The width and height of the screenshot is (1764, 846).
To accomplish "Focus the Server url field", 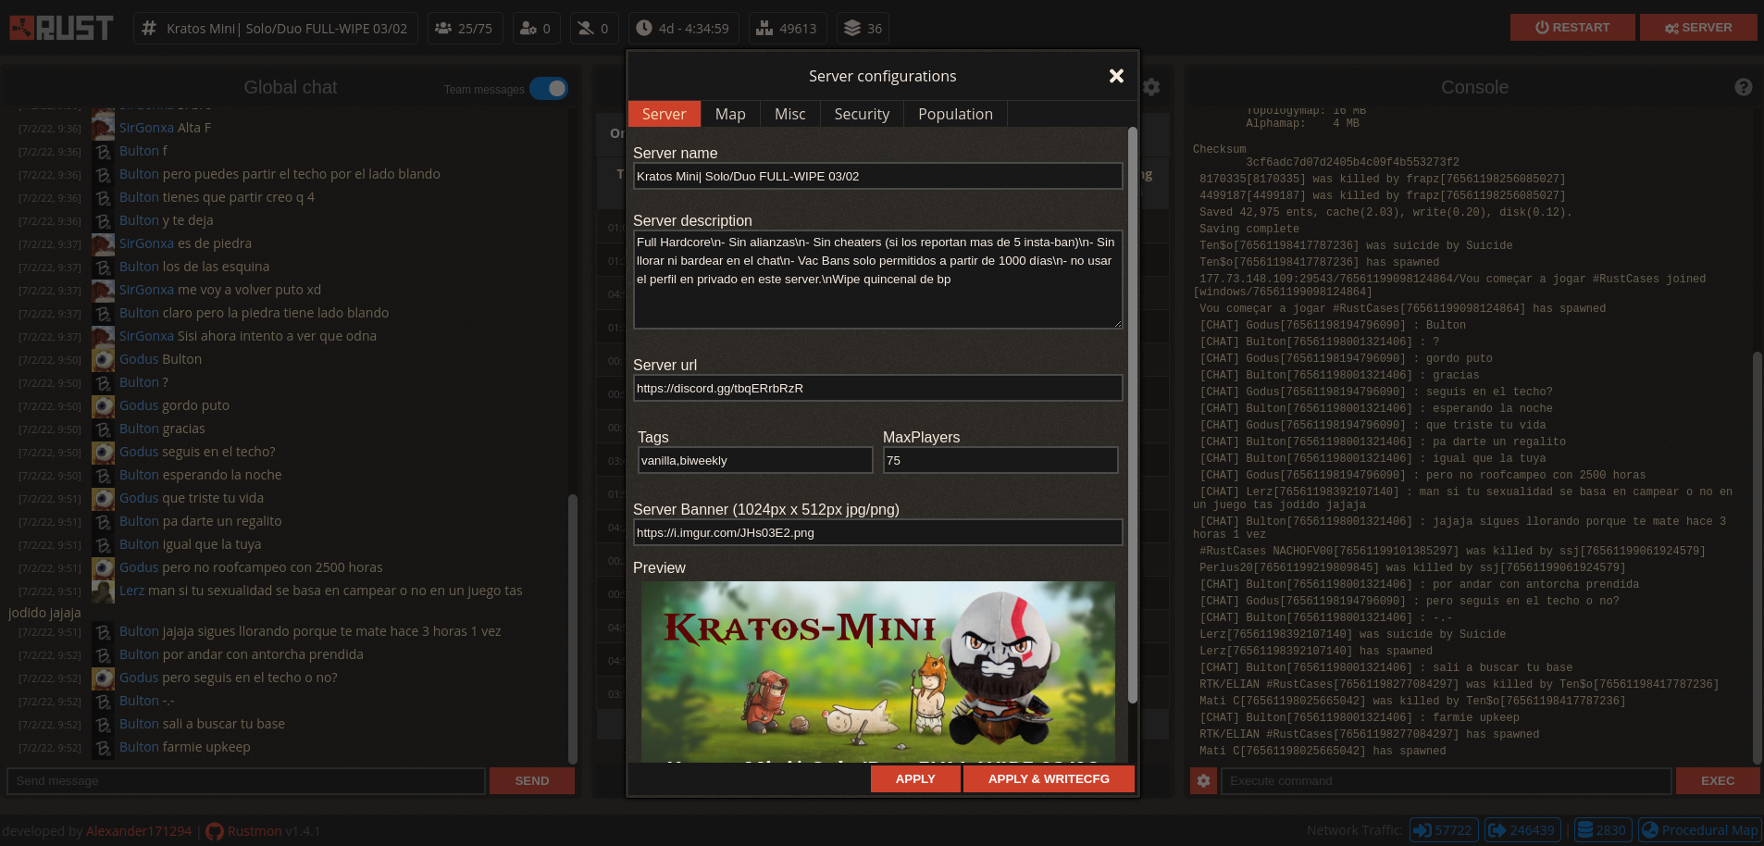I will [877, 388].
